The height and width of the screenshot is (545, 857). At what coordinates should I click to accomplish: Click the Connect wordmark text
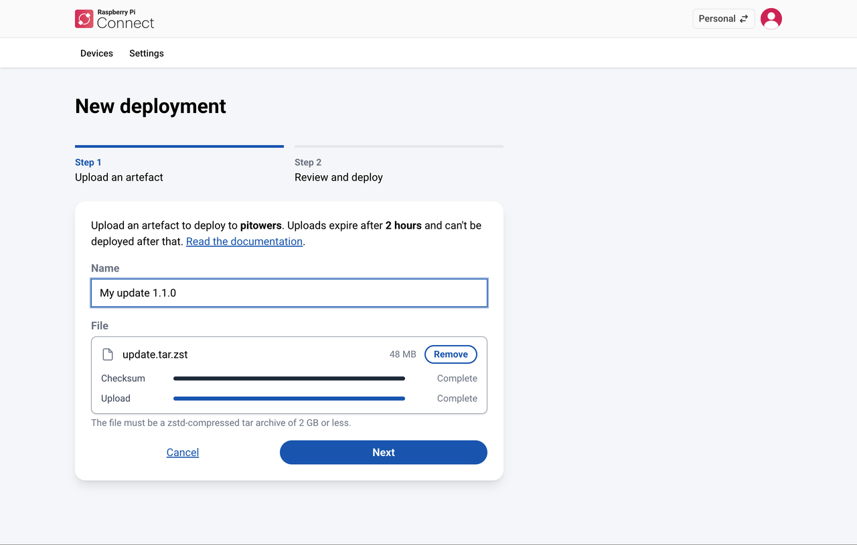click(x=126, y=23)
